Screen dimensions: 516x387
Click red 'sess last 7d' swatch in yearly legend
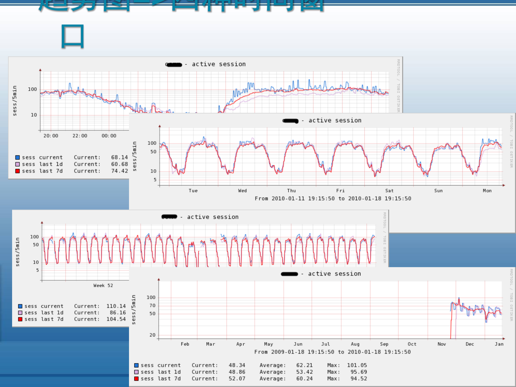[x=136, y=379]
